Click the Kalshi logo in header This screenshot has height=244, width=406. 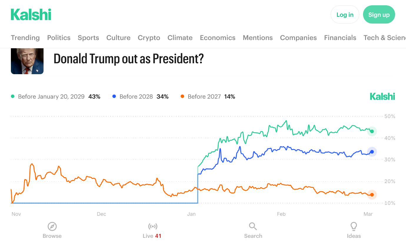coord(31,15)
